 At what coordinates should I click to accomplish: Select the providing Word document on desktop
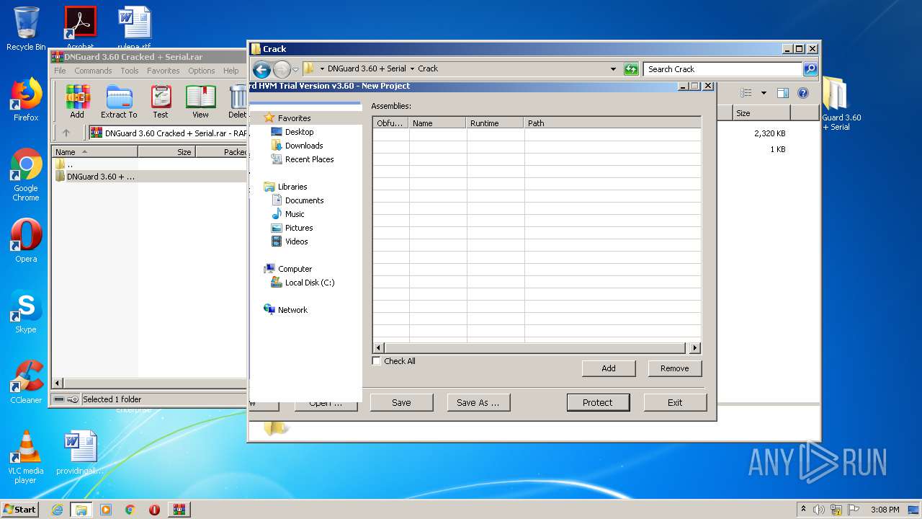coord(80,453)
